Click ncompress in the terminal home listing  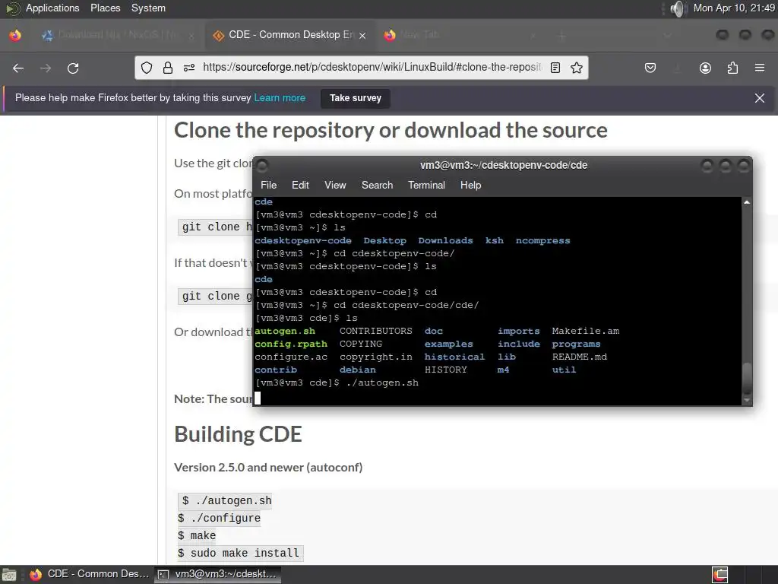tap(542, 241)
